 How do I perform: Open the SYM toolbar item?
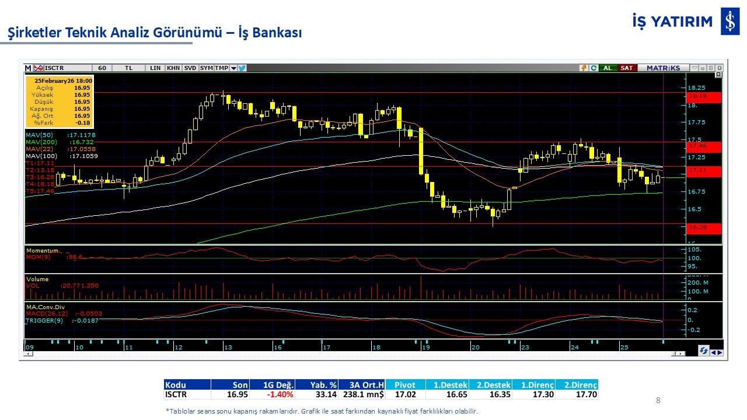(x=207, y=68)
